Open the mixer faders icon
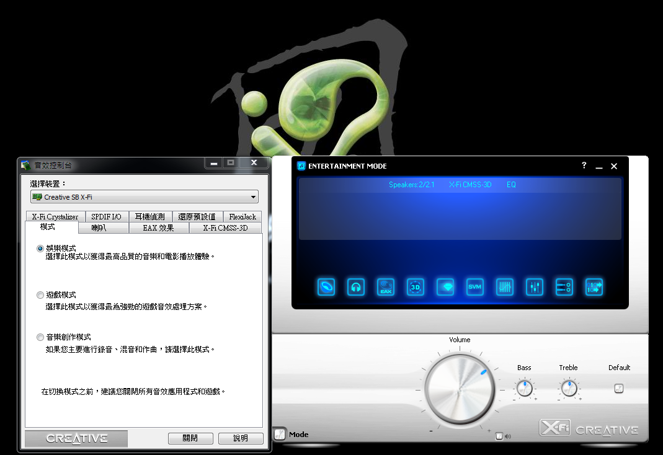 click(x=535, y=287)
